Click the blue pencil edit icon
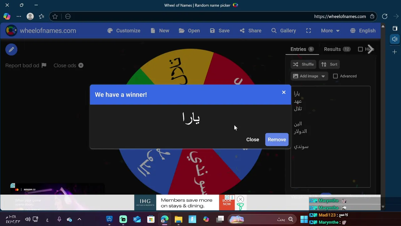The height and width of the screenshot is (226, 401). point(11,49)
